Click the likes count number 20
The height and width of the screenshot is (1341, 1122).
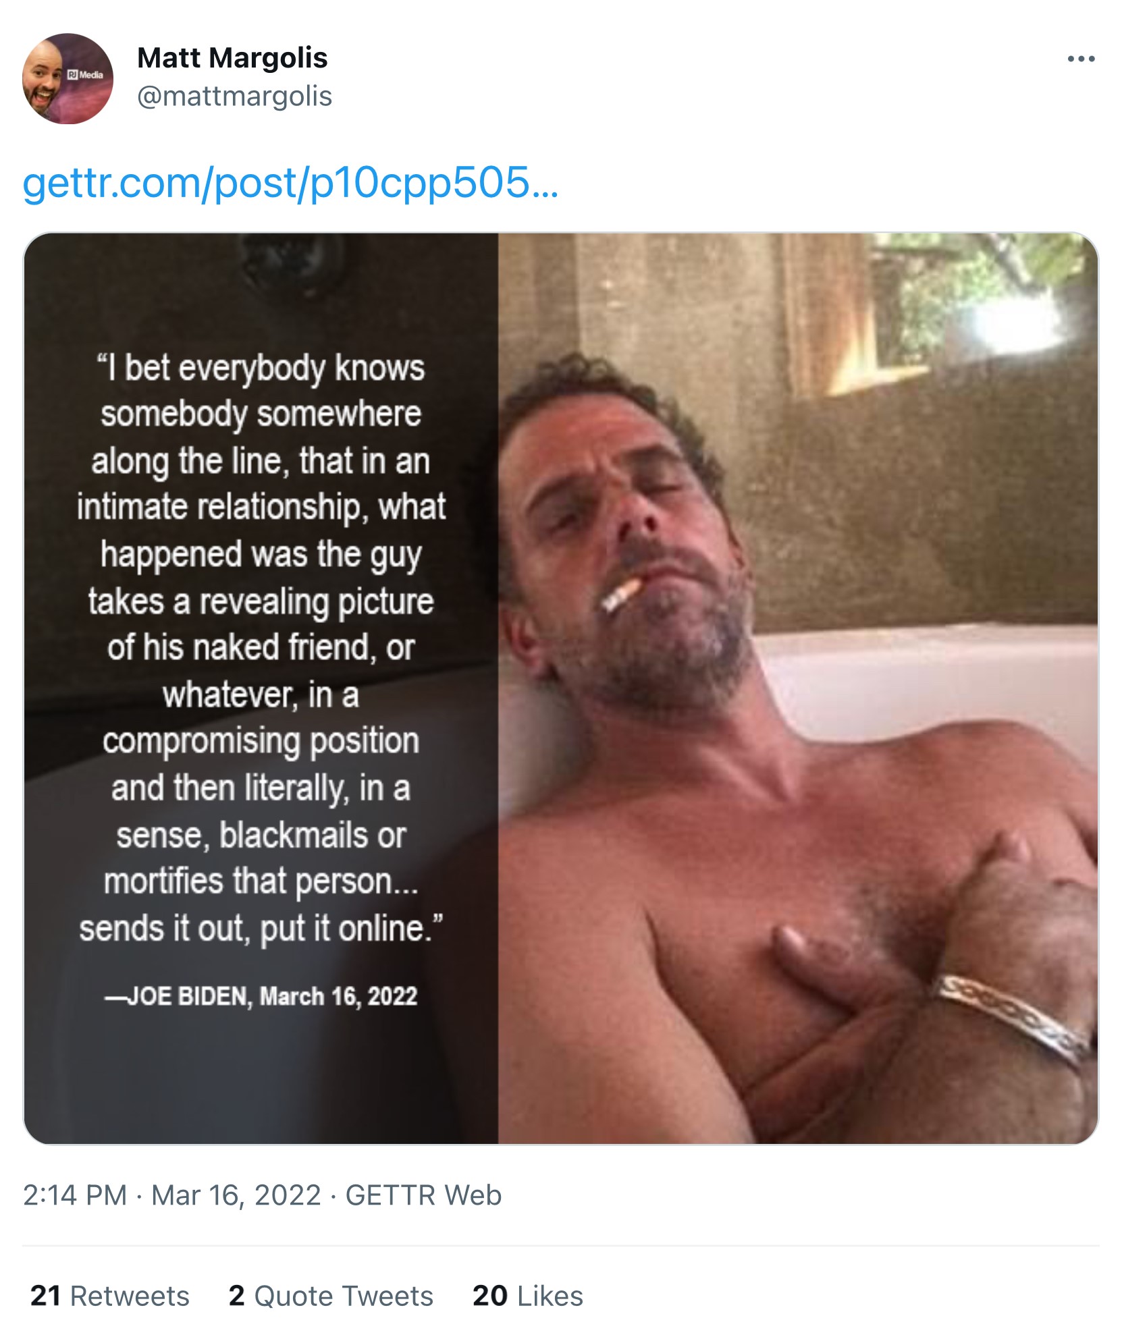[x=490, y=1296]
